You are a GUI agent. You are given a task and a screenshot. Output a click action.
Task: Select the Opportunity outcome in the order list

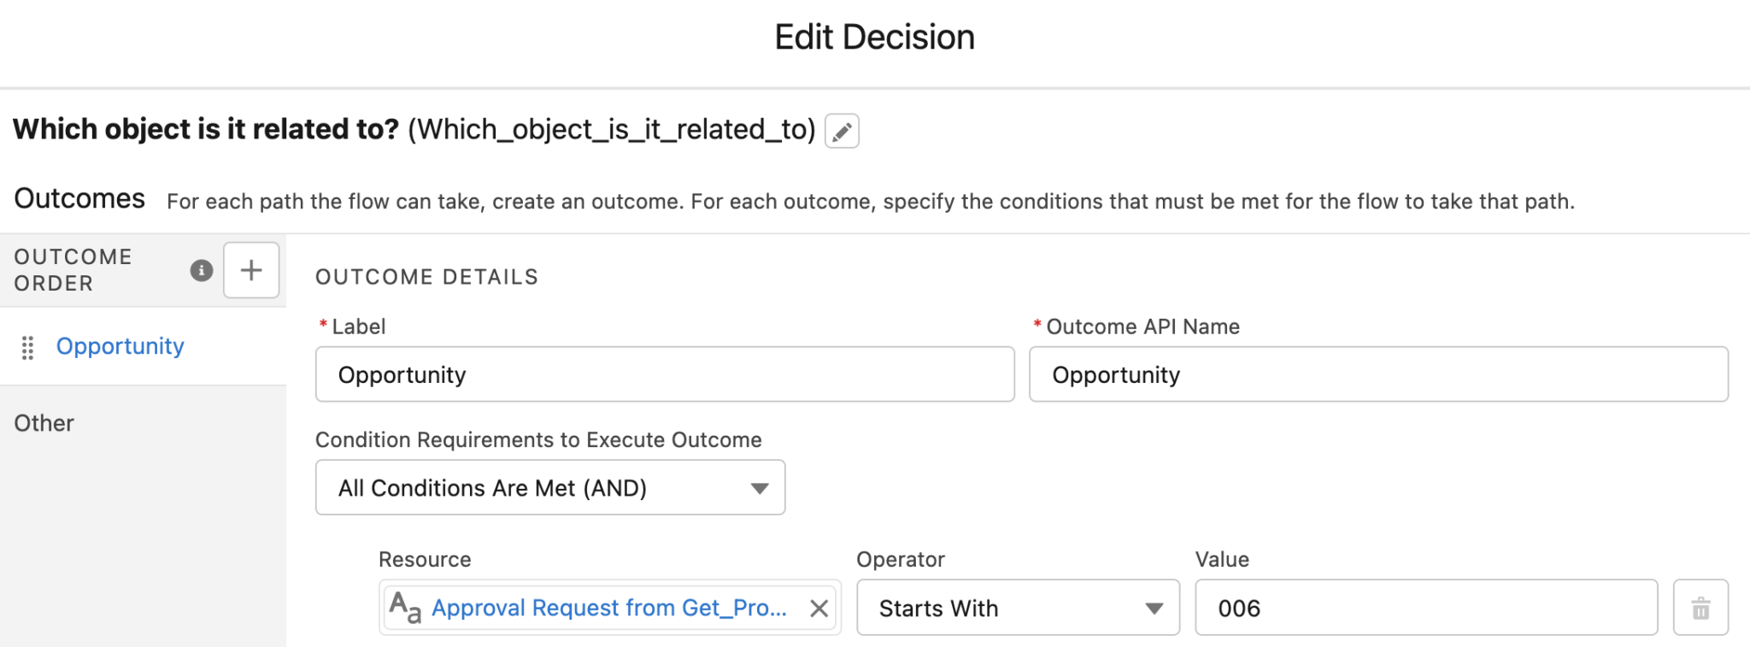click(120, 346)
